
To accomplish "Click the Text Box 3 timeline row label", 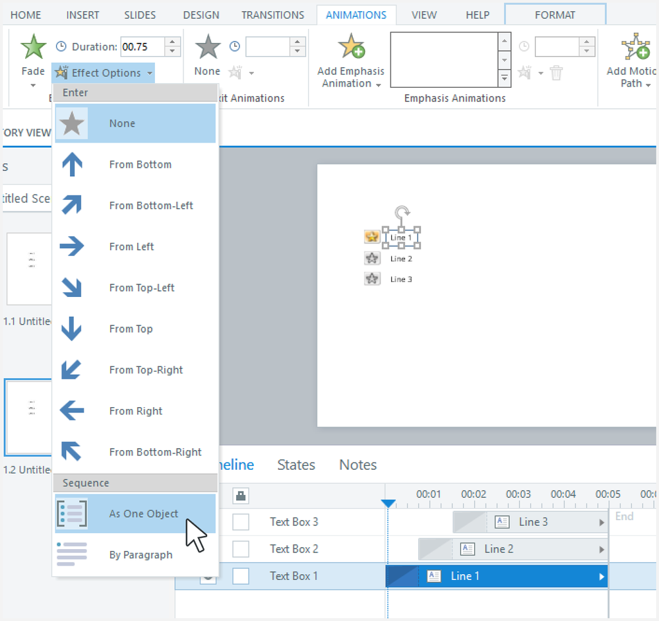I will coord(294,522).
